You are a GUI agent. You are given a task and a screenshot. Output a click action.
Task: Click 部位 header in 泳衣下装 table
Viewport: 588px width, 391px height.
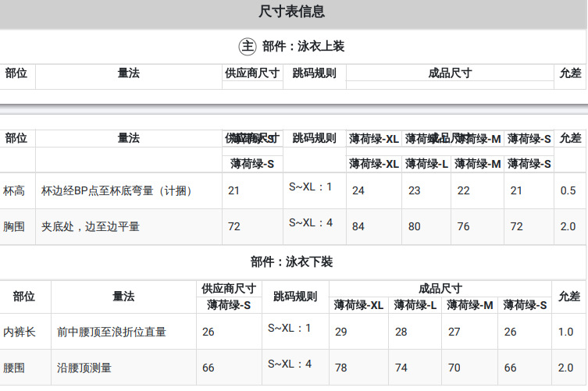click(x=24, y=297)
